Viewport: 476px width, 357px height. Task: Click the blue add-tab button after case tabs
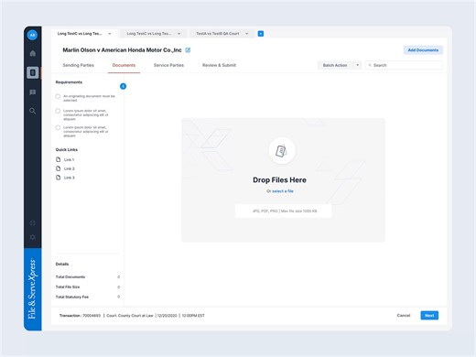coord(261,34)
